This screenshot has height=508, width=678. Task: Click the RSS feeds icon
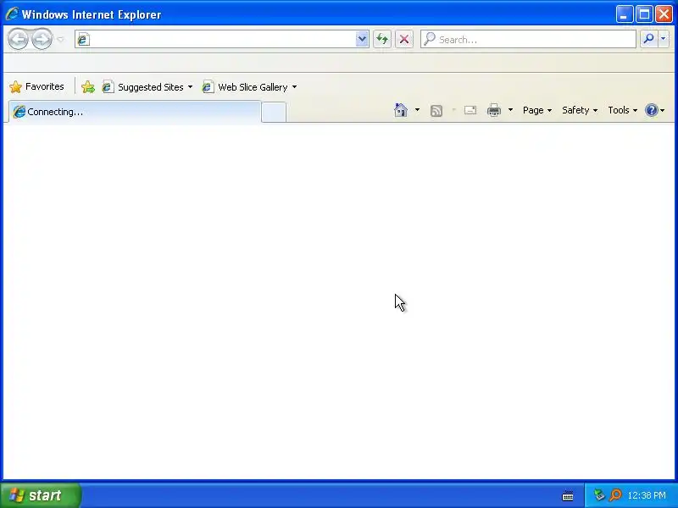tap(436, 111)
